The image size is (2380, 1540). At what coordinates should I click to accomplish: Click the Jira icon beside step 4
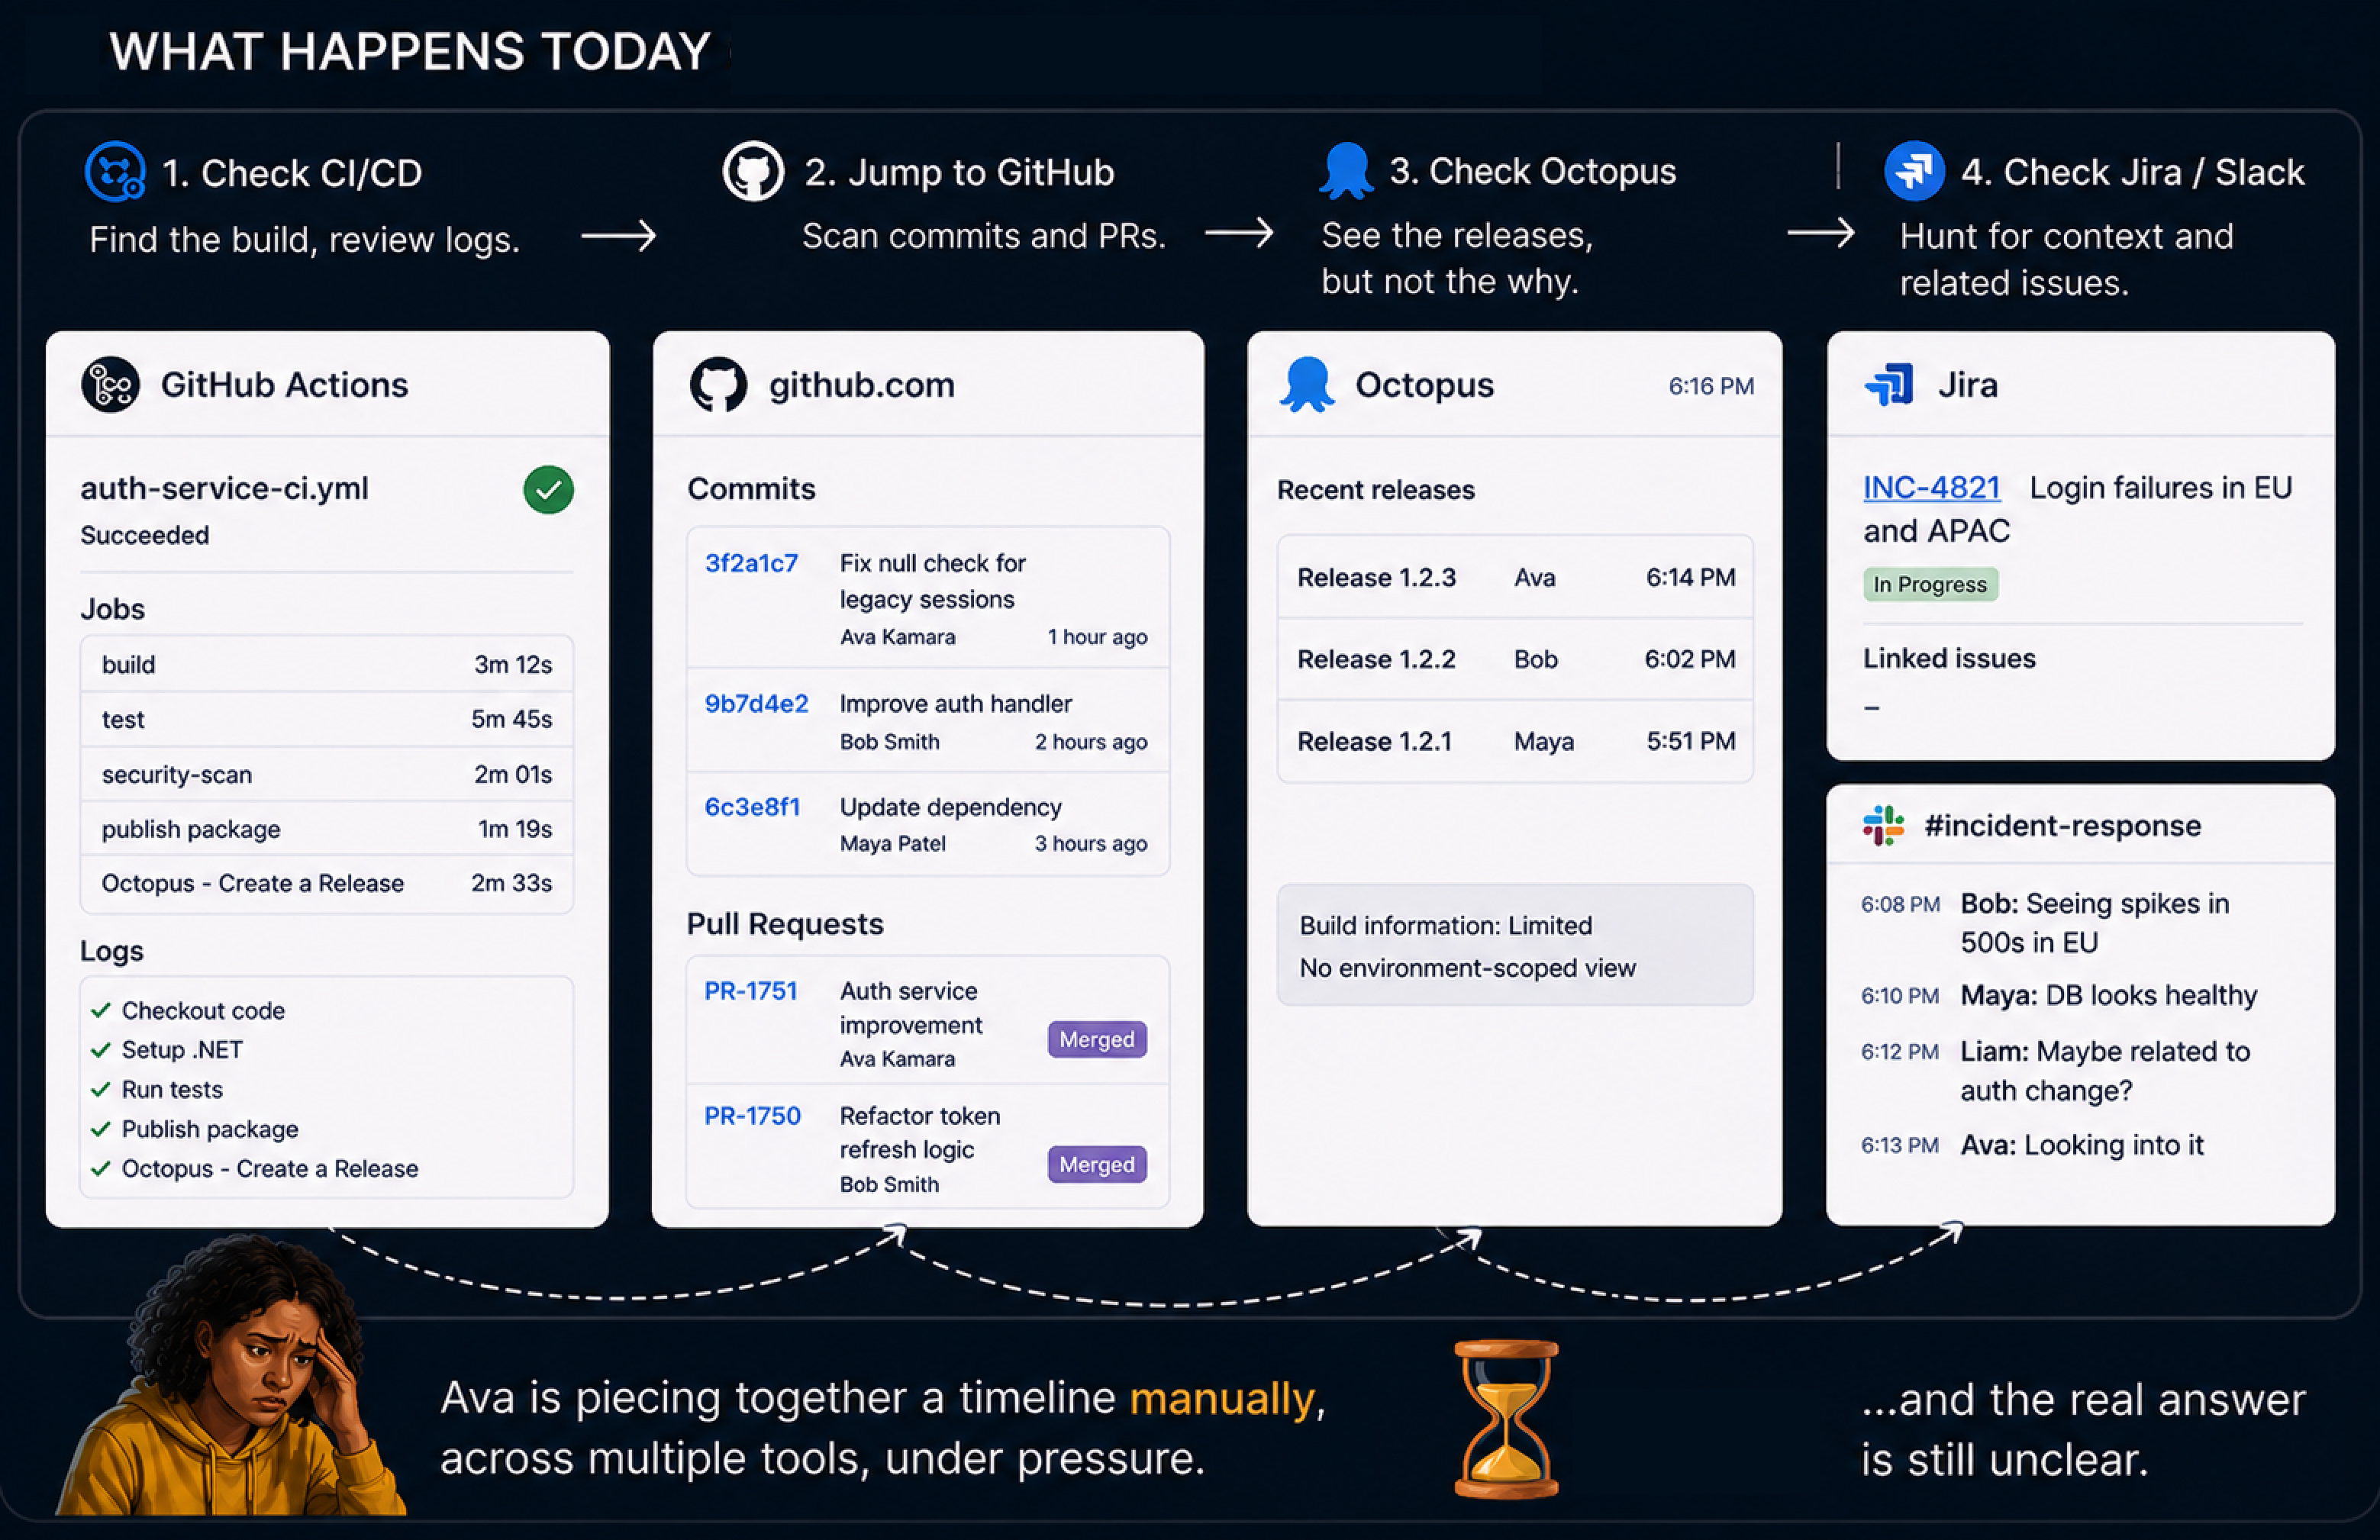tap(1914, 171)
